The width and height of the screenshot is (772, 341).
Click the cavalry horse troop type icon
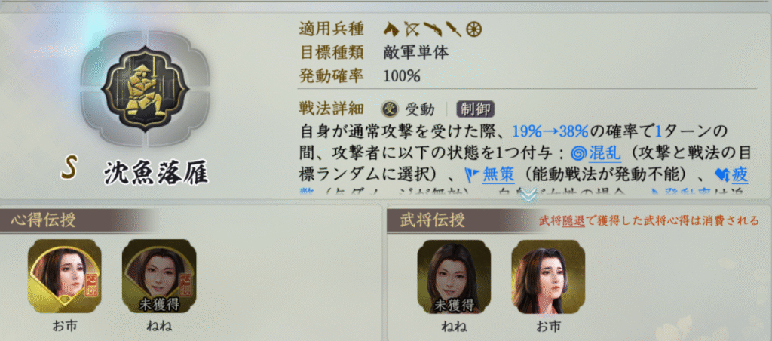click(x=391, y=29)
